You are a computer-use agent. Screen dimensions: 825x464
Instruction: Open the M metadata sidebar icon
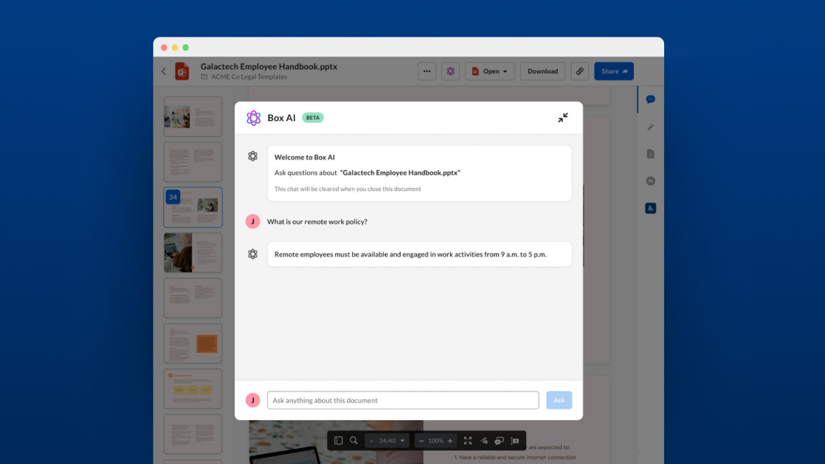[x=650, y=181]
